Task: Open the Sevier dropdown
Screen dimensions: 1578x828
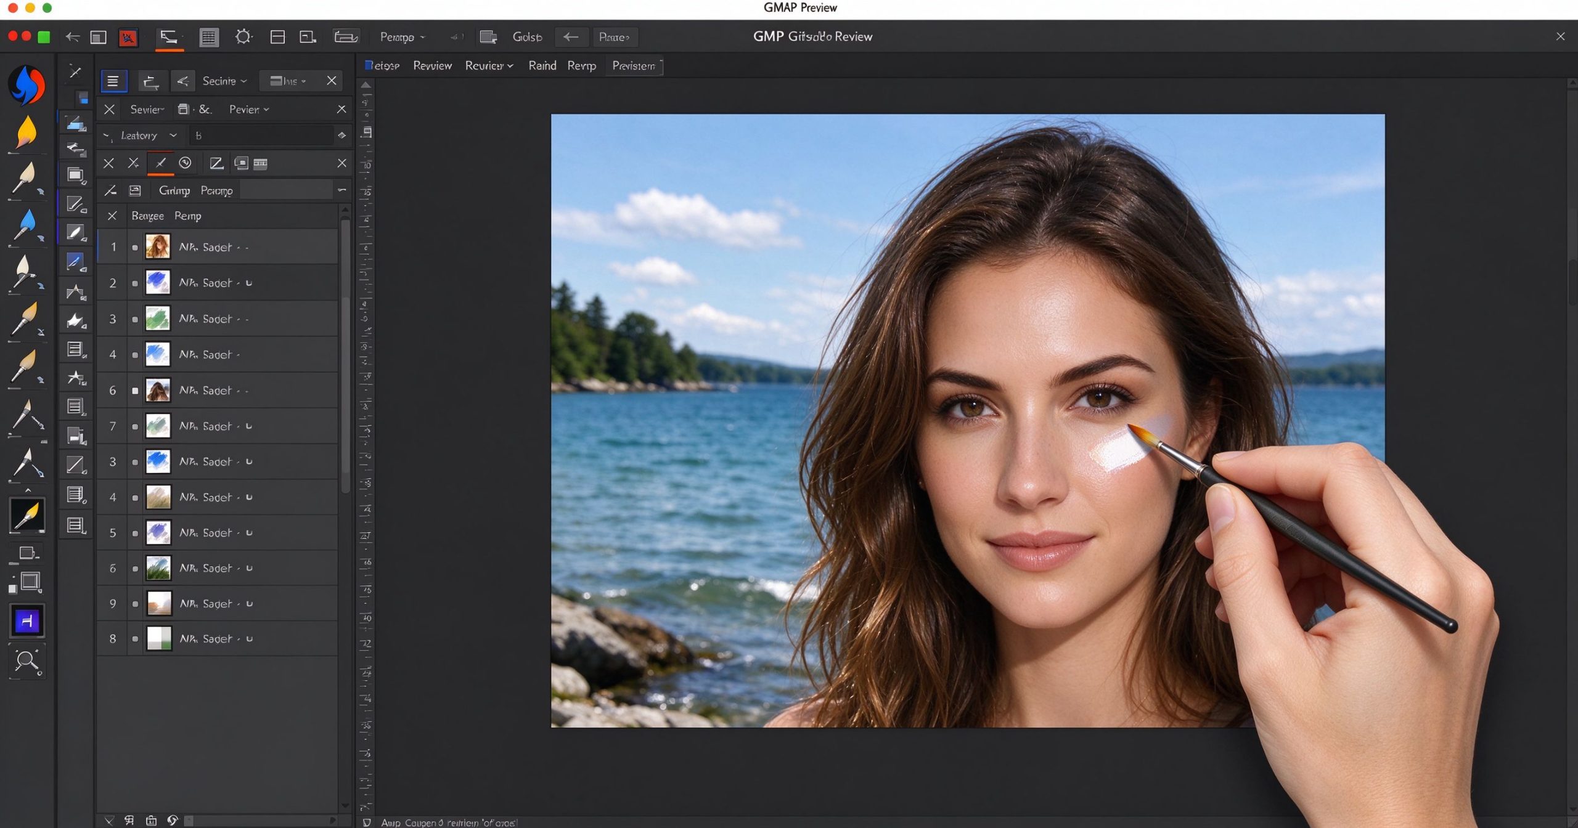Action: [147, 109]
